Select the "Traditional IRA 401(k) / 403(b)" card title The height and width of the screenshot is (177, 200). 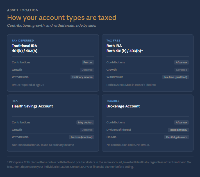coord(25,49)
